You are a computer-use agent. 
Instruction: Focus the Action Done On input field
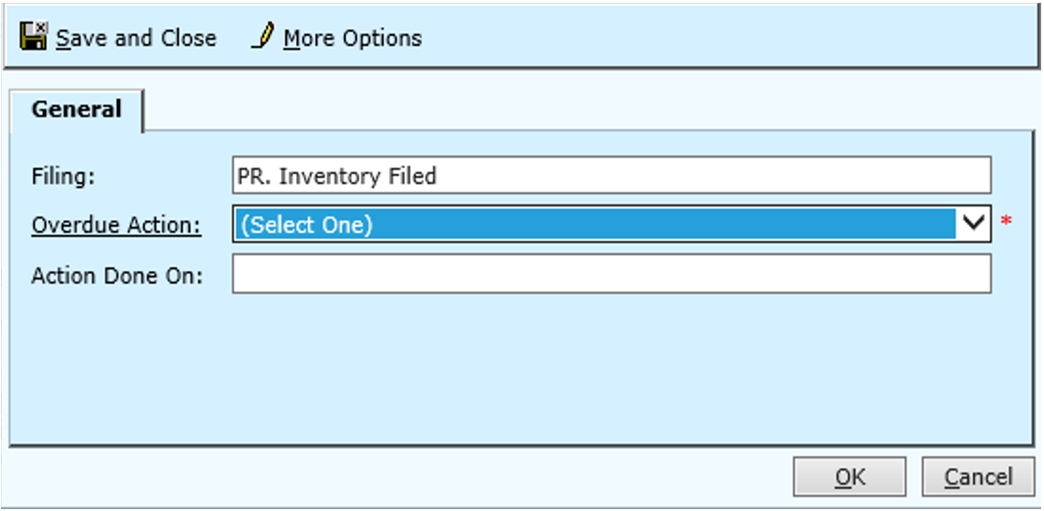tap(611, 276)
